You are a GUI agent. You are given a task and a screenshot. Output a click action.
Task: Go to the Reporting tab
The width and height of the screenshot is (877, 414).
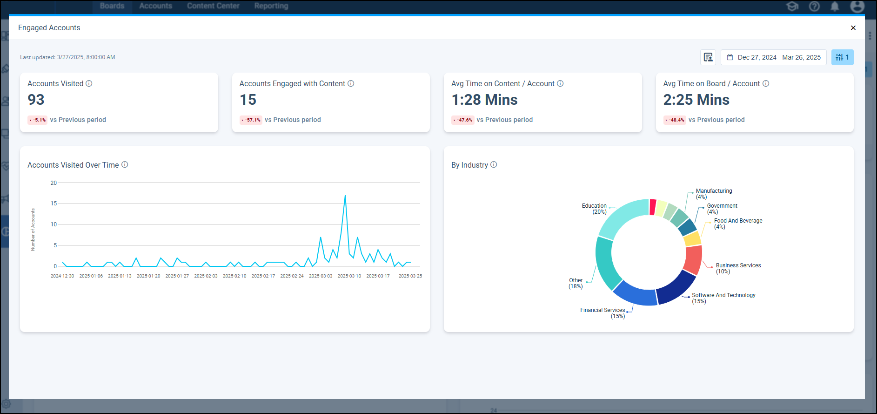(271, 6)
